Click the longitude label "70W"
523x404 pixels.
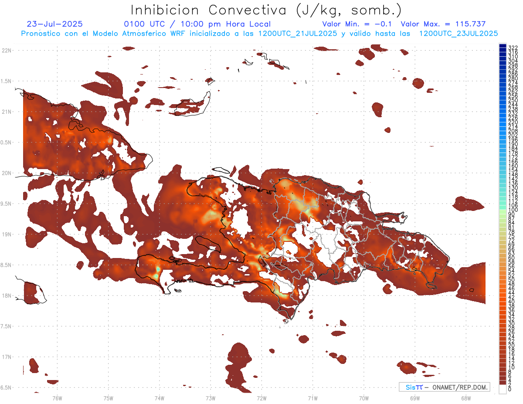(x=364, y=398)
